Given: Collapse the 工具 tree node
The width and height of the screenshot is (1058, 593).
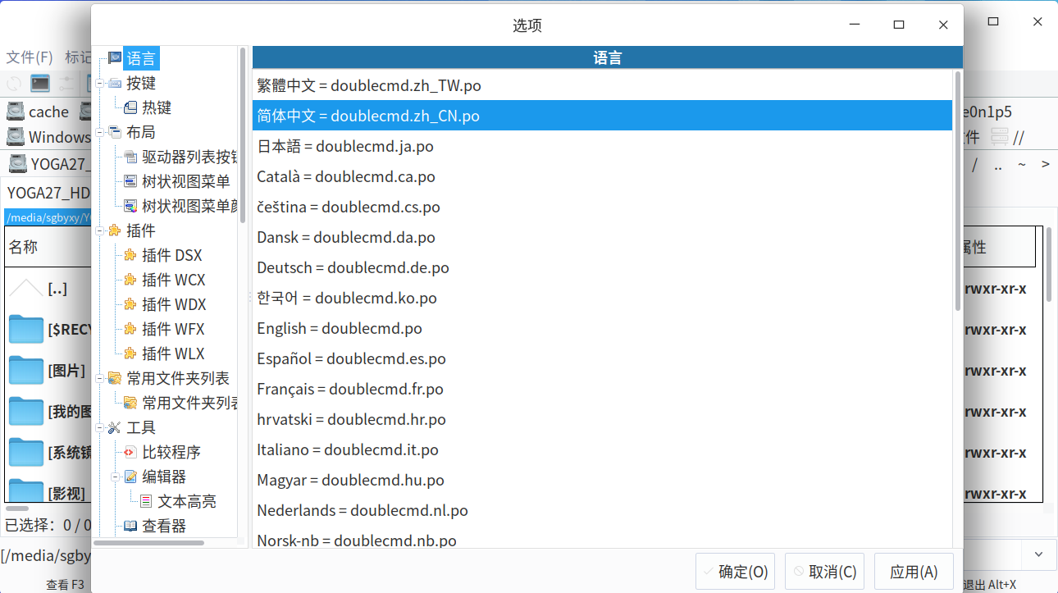Looking at the screenshot, I should pos(100,427).
